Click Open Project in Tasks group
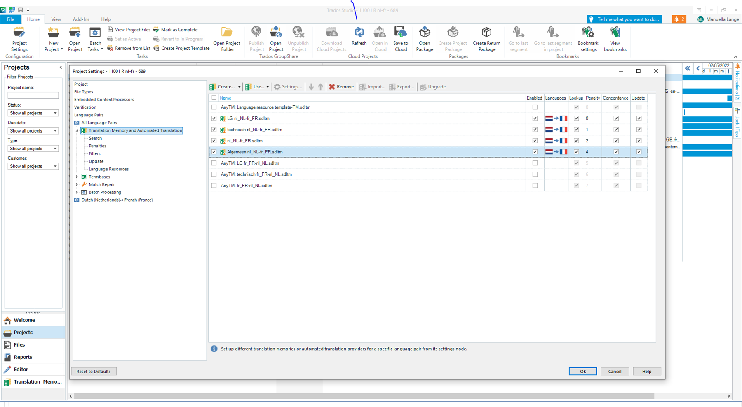Image resolution: width=742 pixels, height=407 pixels. 75,40
